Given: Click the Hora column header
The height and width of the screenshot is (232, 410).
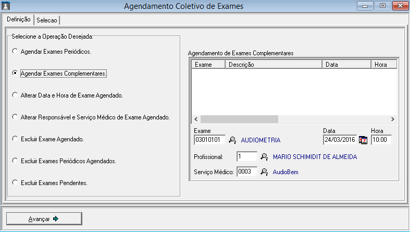Looking at the screenshot, I should (384, 64).
